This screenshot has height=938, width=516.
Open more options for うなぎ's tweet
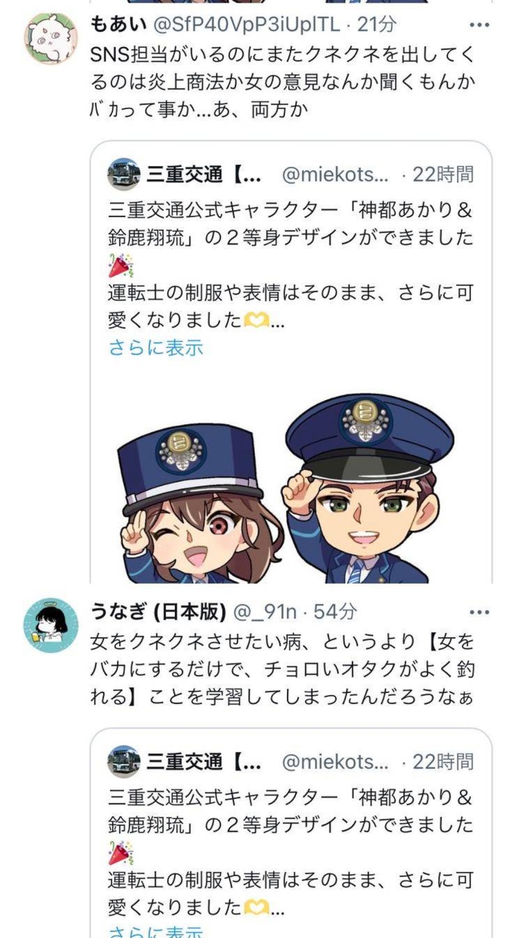click(x=479, y=612)
